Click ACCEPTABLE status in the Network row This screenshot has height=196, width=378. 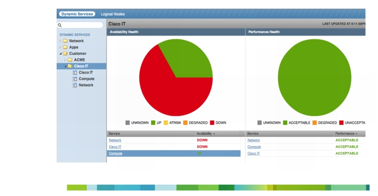click(347, 140)
